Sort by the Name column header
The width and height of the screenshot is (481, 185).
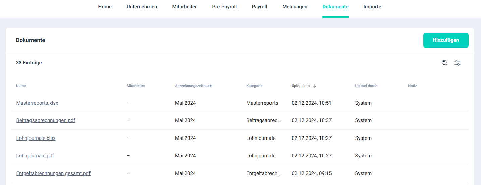point(21,86)
